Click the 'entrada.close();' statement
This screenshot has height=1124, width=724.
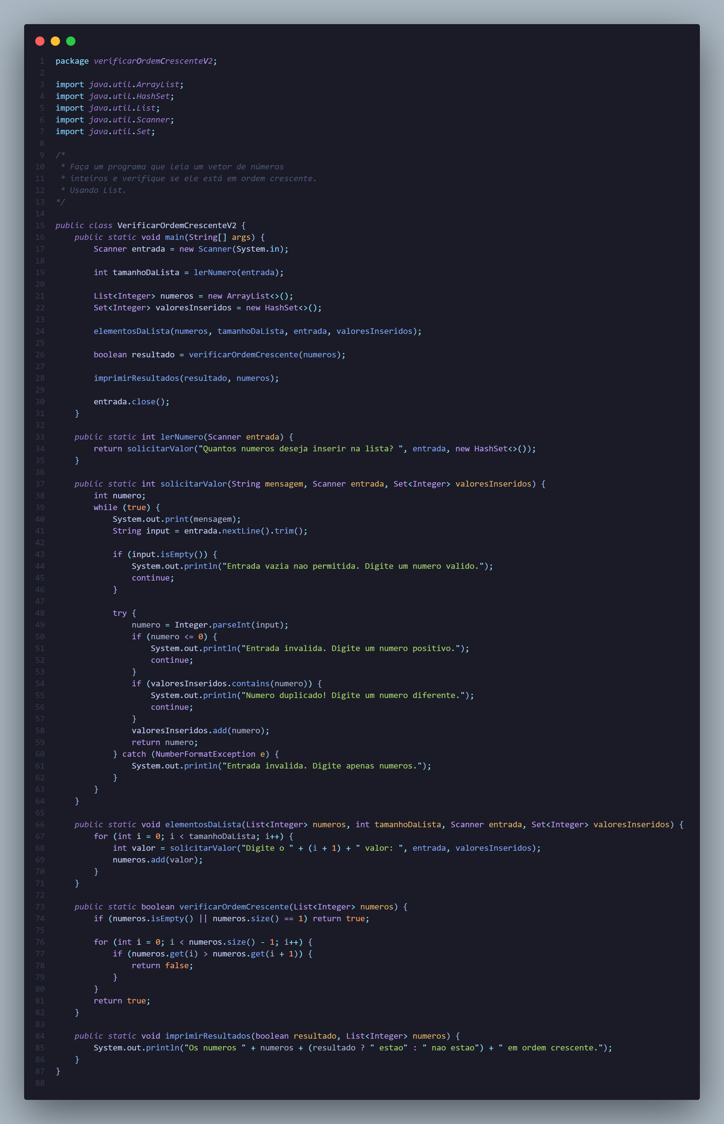click(x=132, y=402)
